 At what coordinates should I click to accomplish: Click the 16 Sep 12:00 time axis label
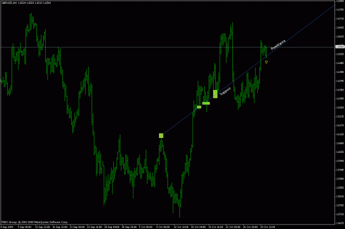pyautogui.click(x=60, y=227)
